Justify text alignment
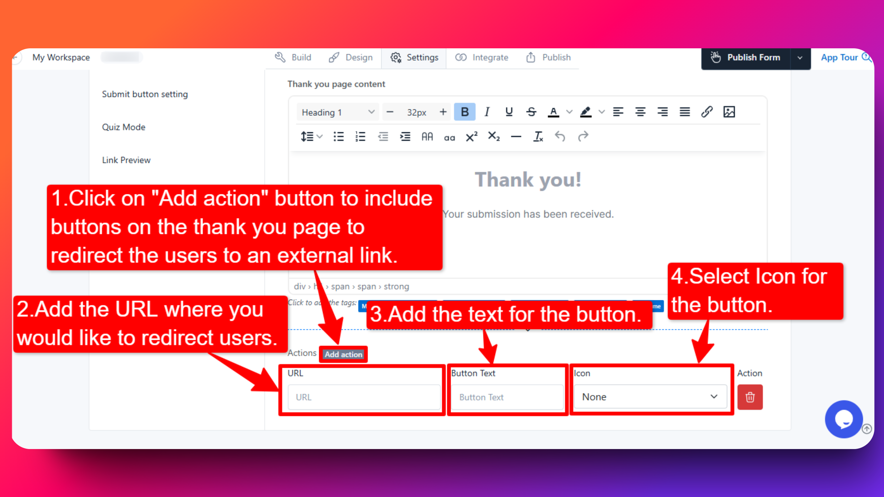 [684, 112]
